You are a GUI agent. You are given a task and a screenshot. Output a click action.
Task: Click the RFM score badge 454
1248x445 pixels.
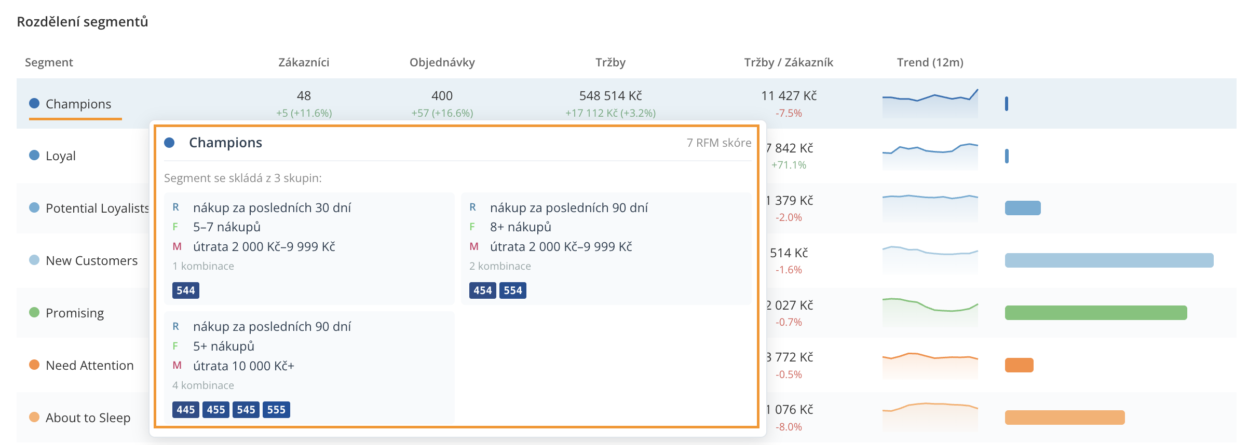coord(483,290)
